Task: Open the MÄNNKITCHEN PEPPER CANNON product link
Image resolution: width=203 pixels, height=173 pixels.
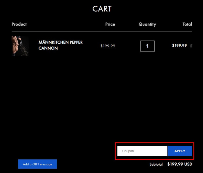Action: [x=60, y=45]
